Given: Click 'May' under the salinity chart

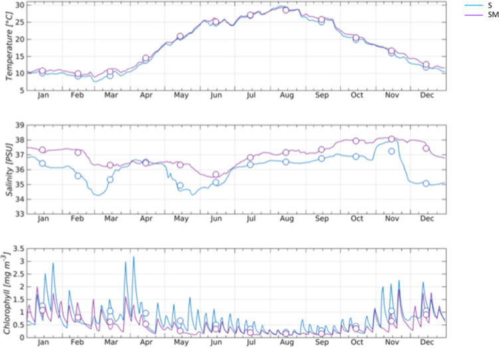Looking at the screenshot, I should tap(181, 219).
